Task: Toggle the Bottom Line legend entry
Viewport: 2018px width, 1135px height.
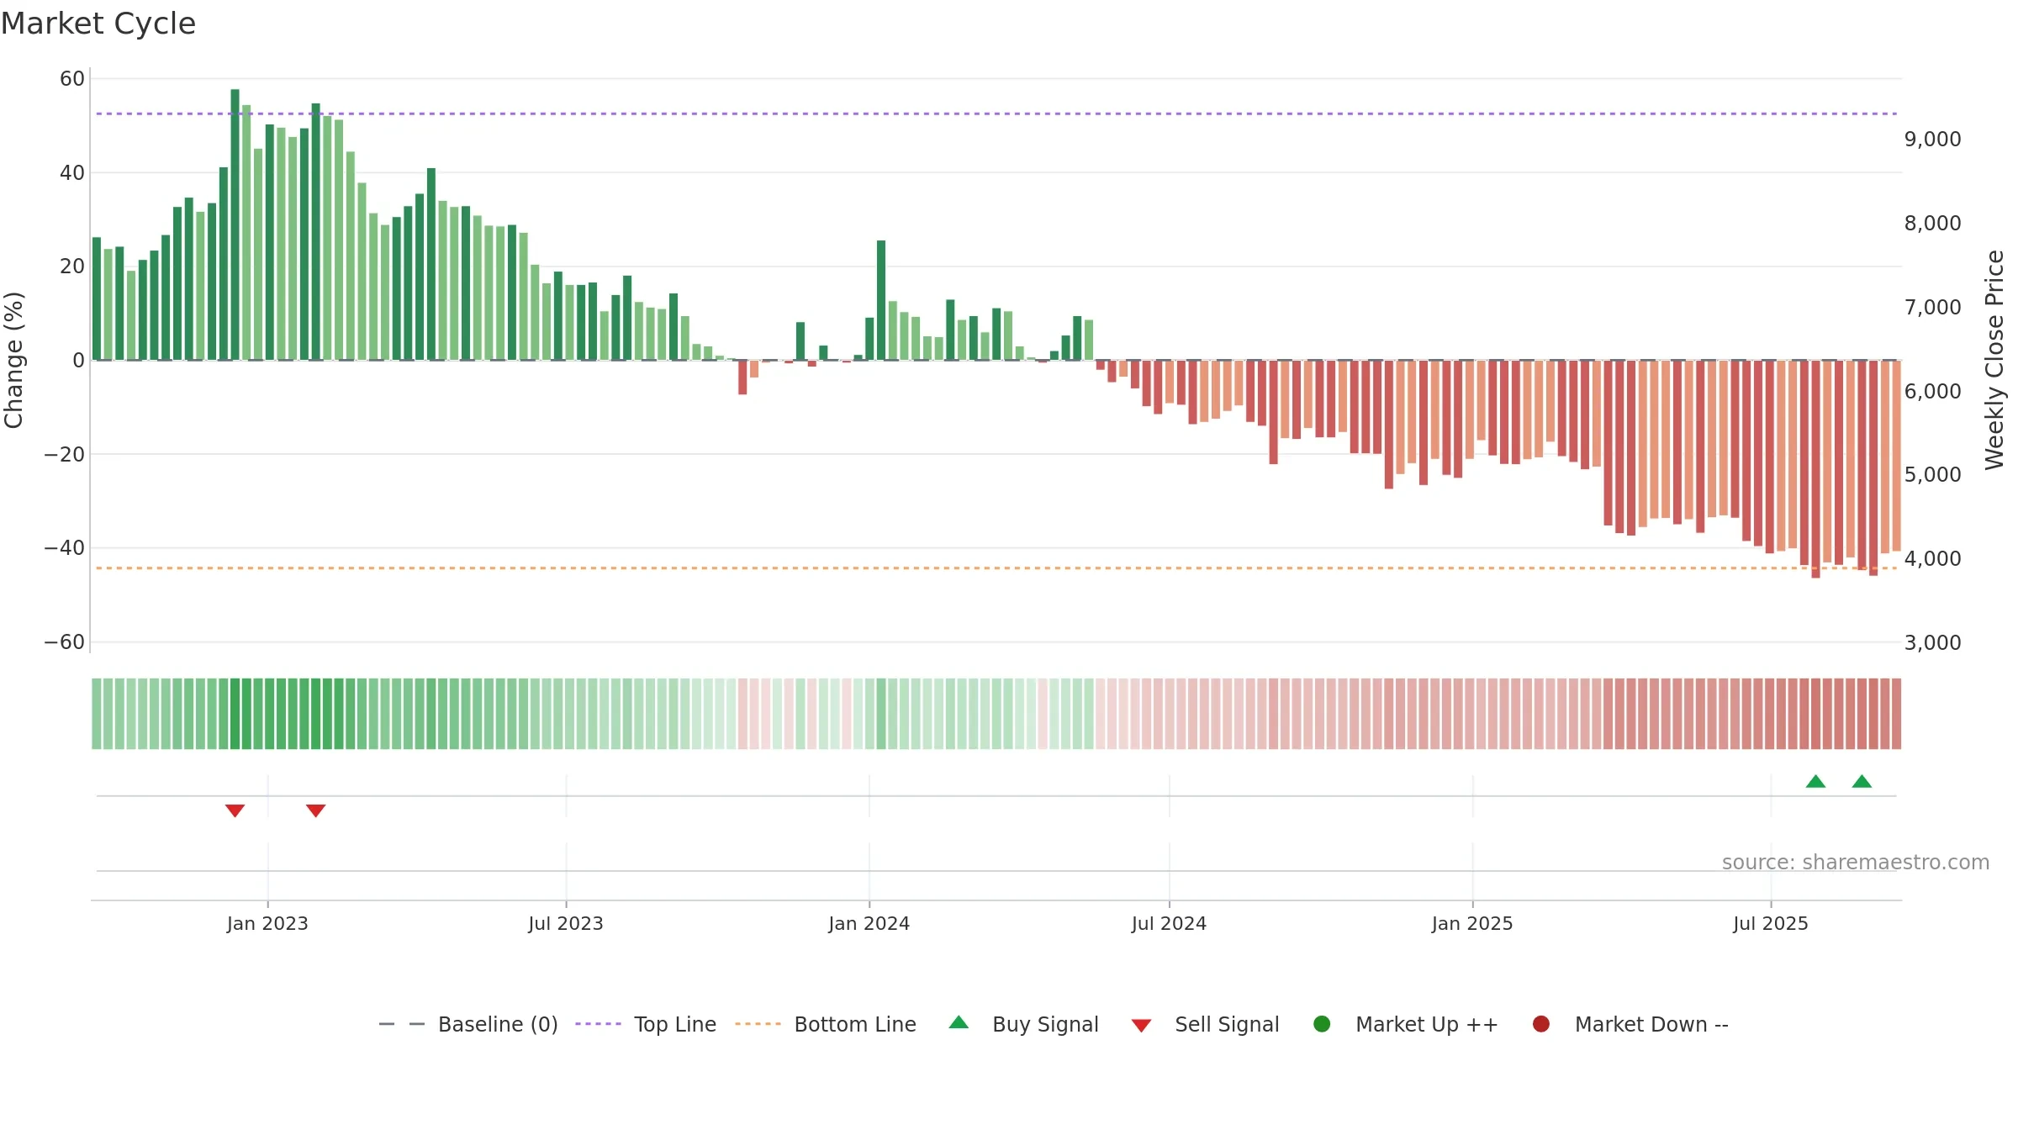Action: pyautogui.click(x=826, y=1024)
